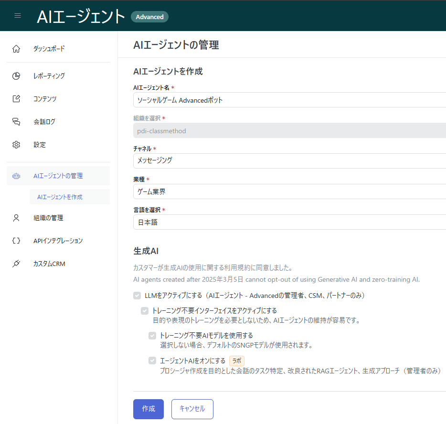446x424 pixels.
Task: Toggle the LLMをアクティブにする checkbox
Action: [x=137, y=295]
